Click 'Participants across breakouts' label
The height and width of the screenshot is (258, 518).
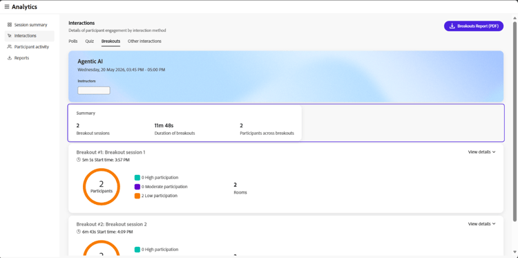[x=267, y=133]
